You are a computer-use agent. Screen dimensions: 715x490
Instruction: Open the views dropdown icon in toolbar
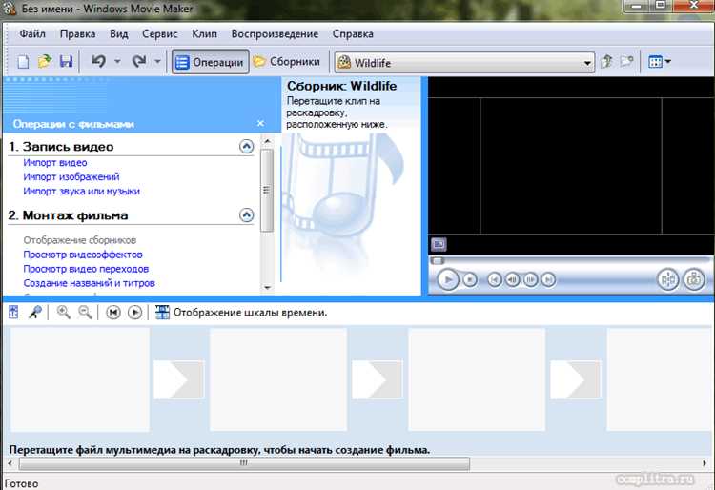(x=660, y=62)
